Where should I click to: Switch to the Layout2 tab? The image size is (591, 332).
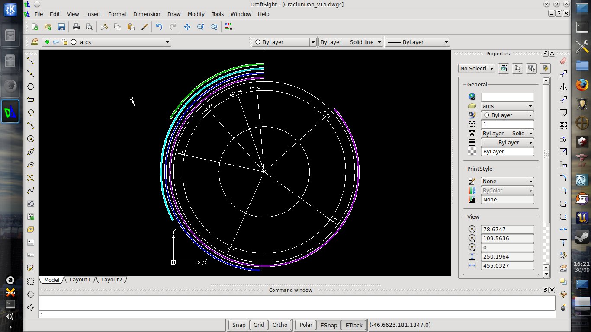112,280
